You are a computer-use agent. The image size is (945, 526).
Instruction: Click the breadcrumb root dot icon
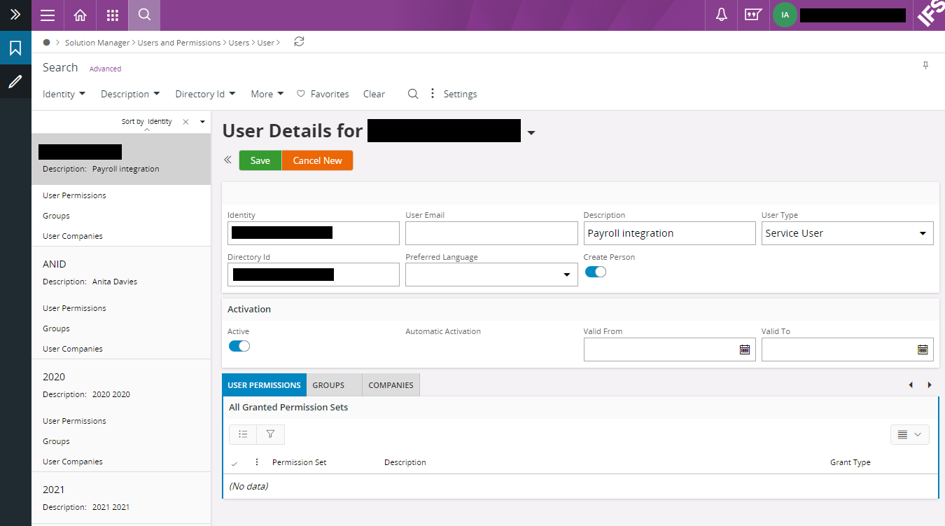click(x=46, y=42)
